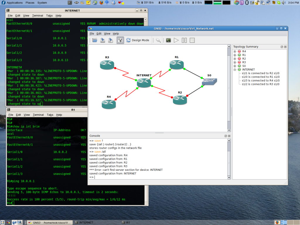Select 's1/0 is connected to R1 s1/0'
This screenshot has width=300, height=225.
[x=260, y=77]
